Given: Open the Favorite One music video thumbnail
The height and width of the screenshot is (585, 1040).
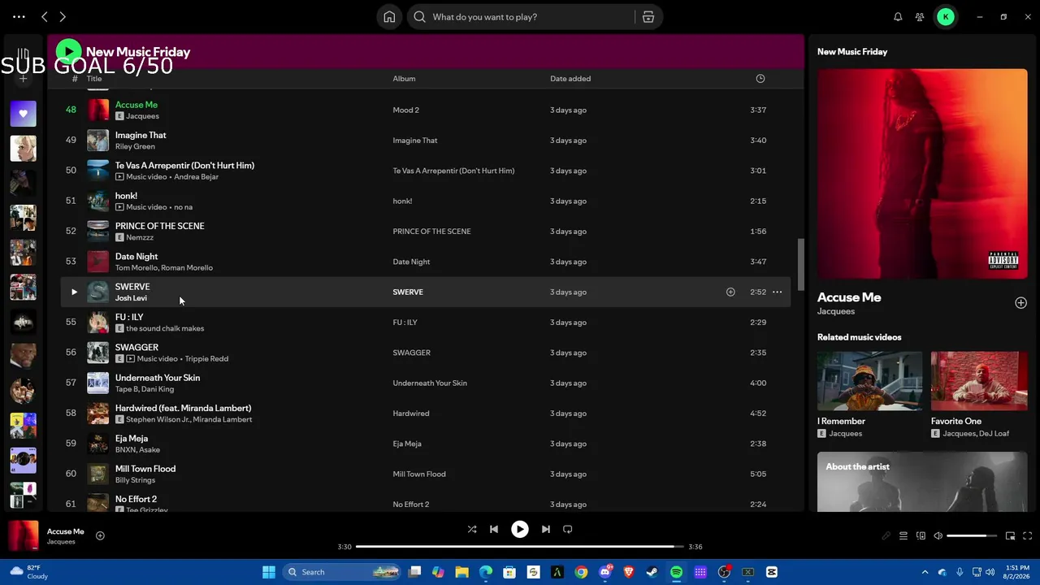Looking at the screenshot, I should [979, 381].
